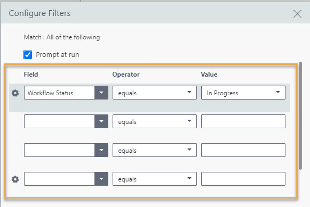
Task: Click the filter list vertical scrollbar
Action: pos(300,115)
